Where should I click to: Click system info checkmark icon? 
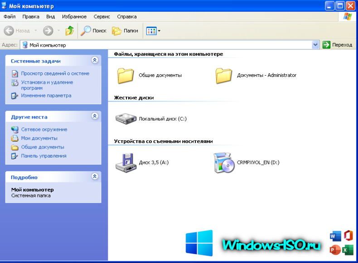(15, 74)
